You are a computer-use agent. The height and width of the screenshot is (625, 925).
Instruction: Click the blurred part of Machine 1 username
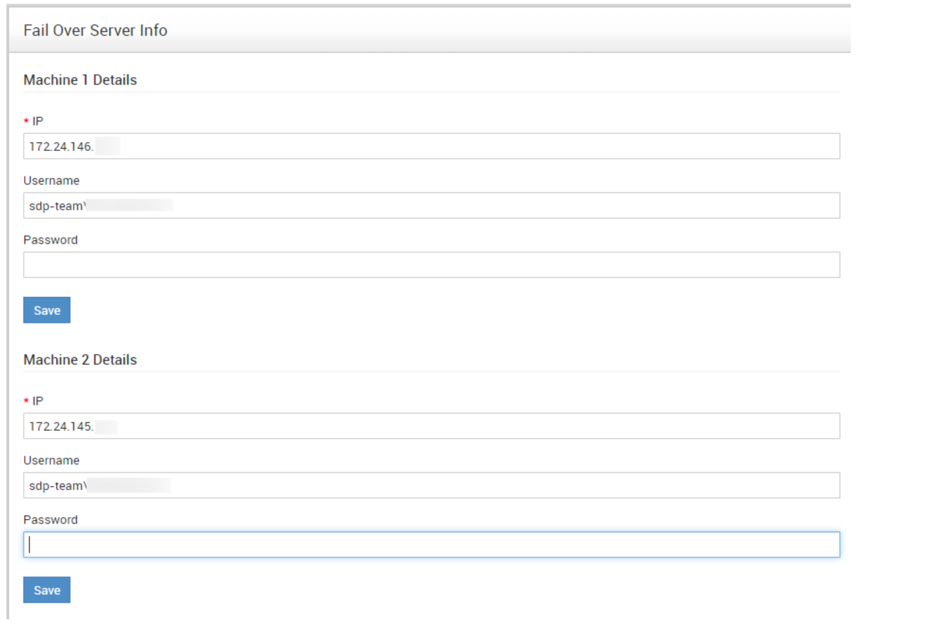click(x=130, y=205)
